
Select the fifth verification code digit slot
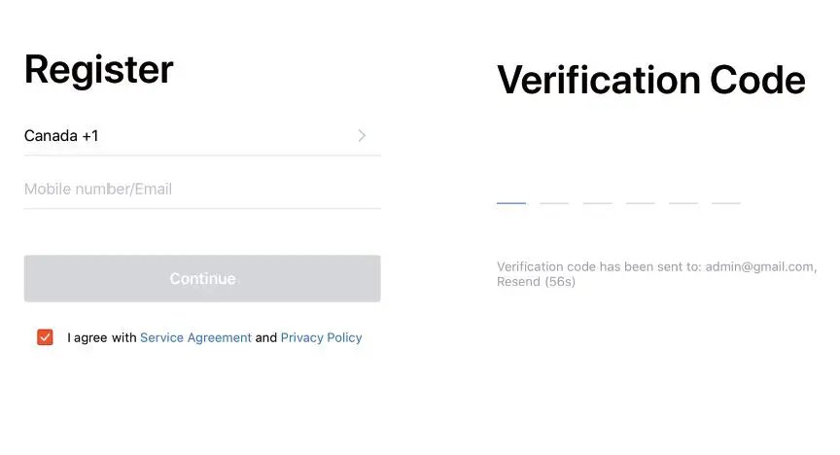point(683,193)
